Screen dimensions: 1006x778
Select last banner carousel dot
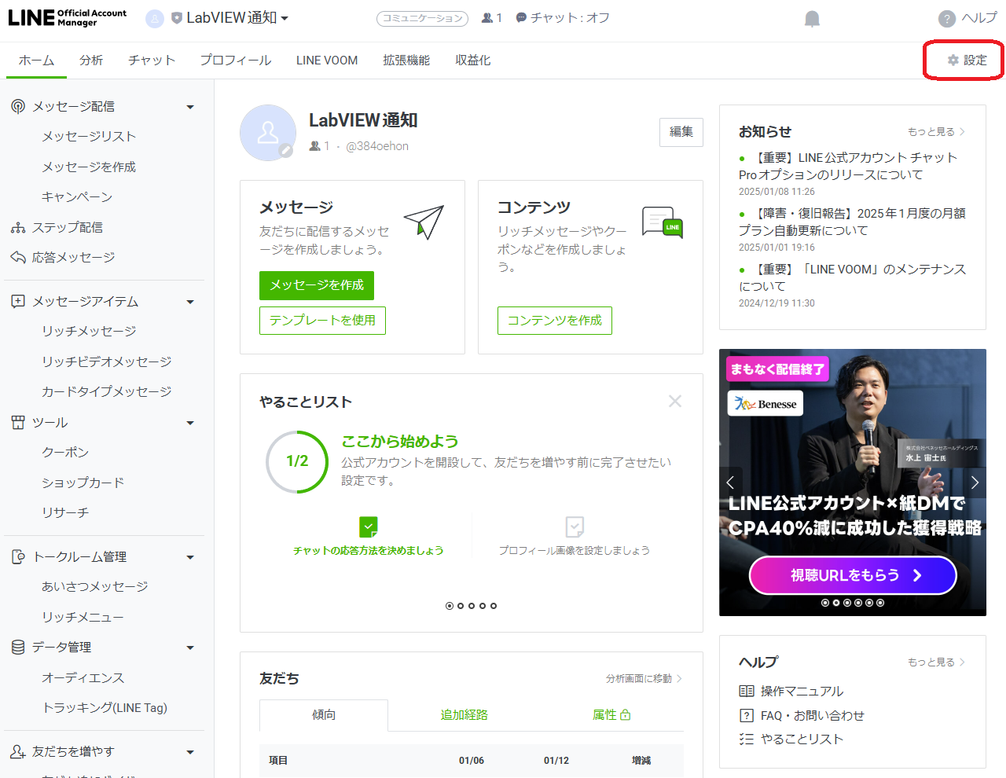(880, 603)
